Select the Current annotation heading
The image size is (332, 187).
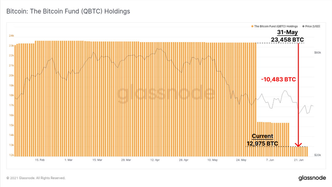pos(262,136)
